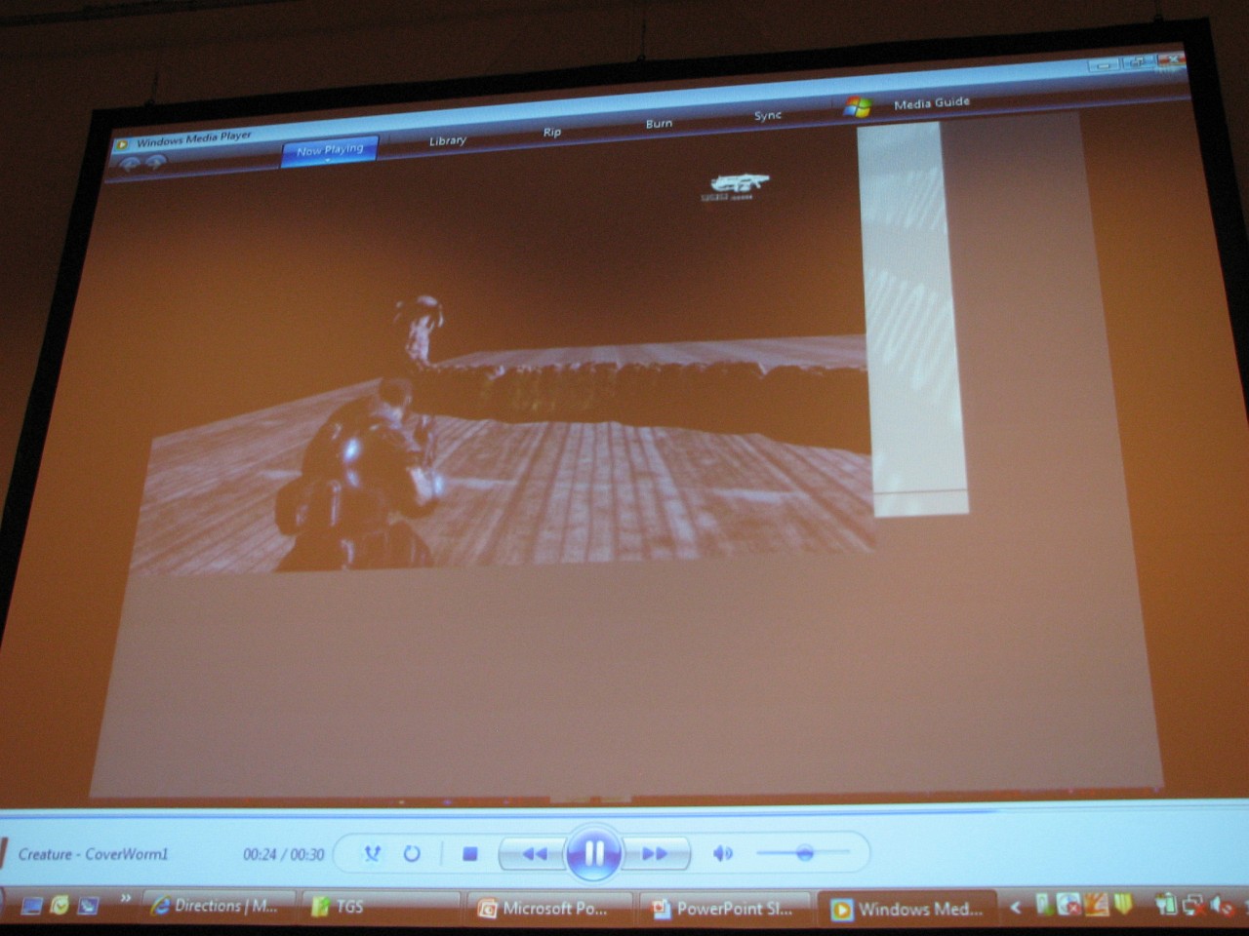Image resolution: width=1249 pixels, height=936 pixels.
Task: Click second Quick Launch icon
Action: tap(60, 906)
